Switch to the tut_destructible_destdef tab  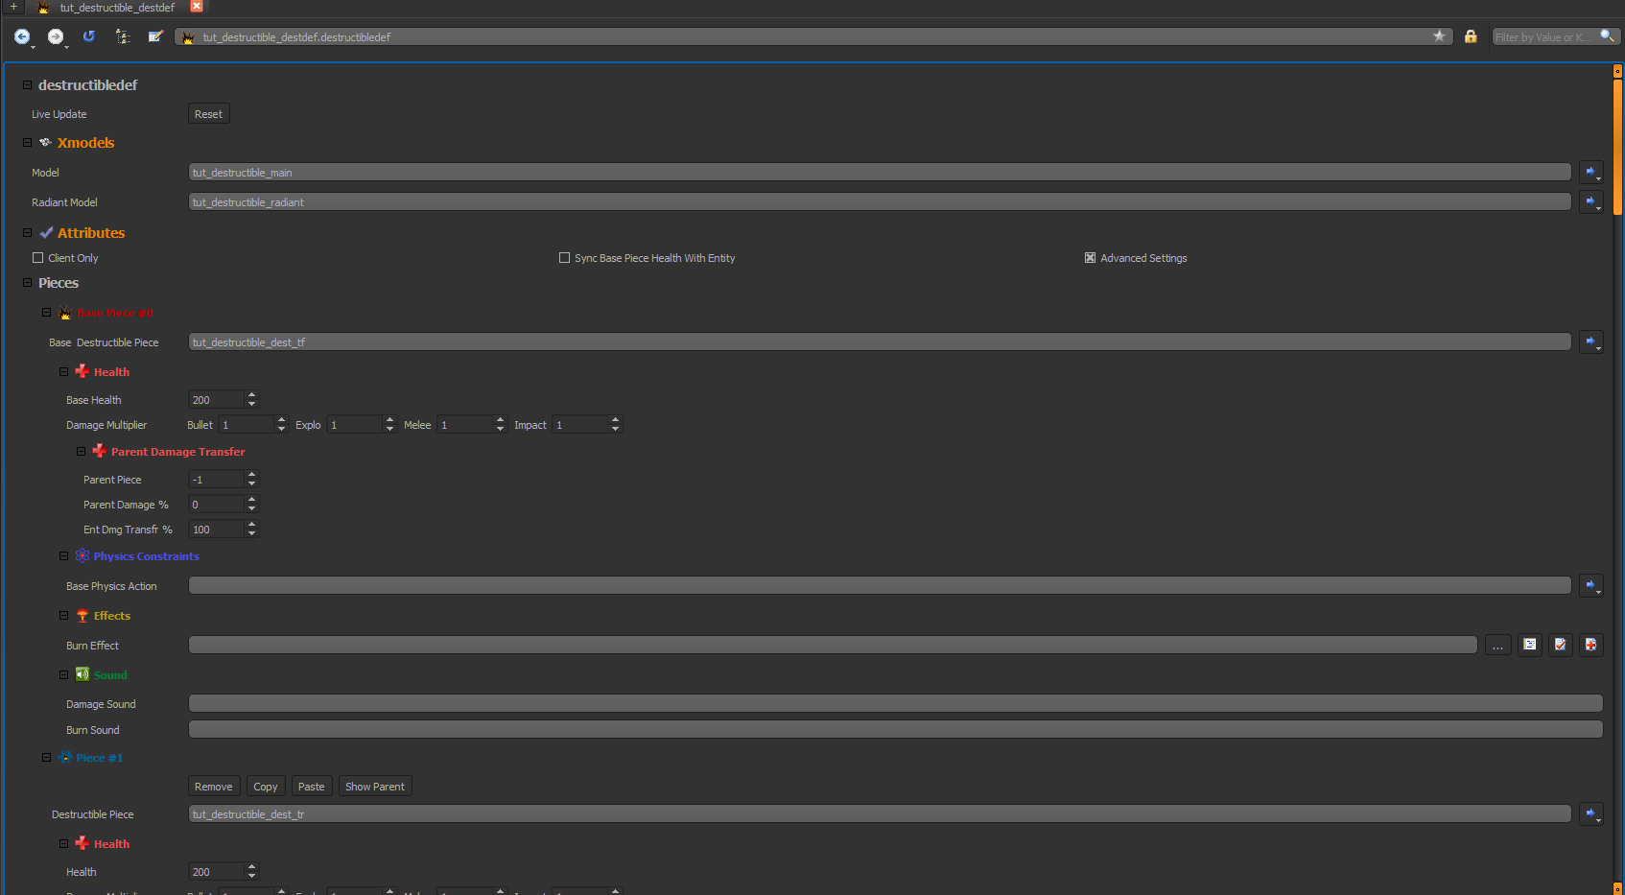(117, 8)
